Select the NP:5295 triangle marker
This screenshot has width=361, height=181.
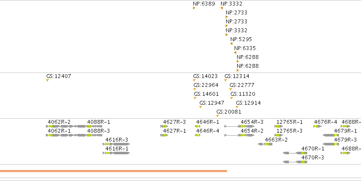point(231,44)
